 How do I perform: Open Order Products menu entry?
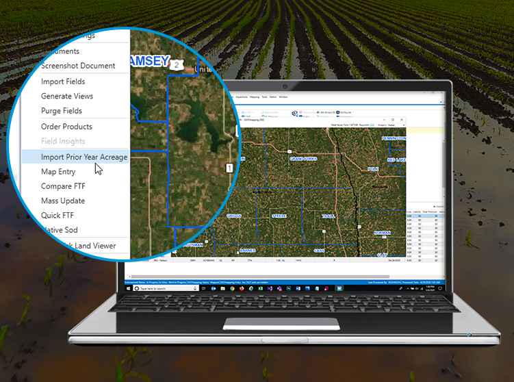(66, 127)
